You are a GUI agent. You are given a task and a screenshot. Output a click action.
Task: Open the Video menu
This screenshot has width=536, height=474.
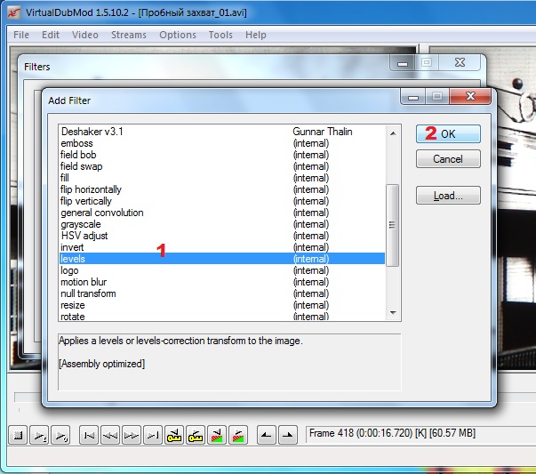click(x=85, y=35)
